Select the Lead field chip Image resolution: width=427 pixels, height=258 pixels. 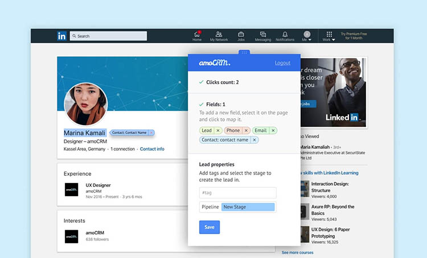point(207,131)
